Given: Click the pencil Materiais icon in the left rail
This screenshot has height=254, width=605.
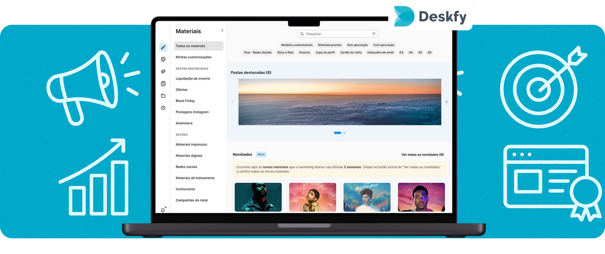Looking at the screenshot, I should pos(163,47).
